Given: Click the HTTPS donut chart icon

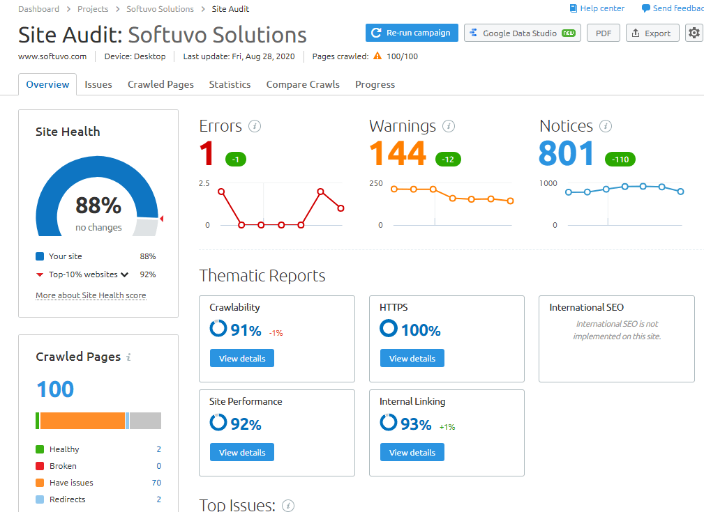Looking at the screenshot, I should point(389,328).
